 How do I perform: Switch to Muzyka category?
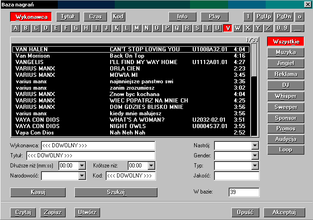tap(285, 52)
